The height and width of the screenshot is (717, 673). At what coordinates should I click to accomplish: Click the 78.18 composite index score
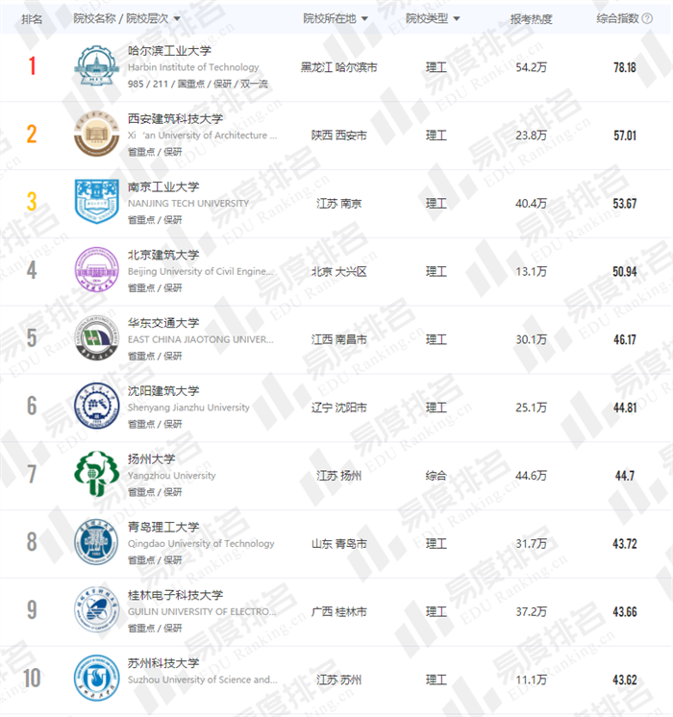pyautogui.click(x=624, y=67)
